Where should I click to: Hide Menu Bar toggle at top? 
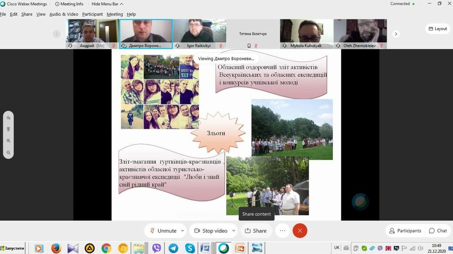(x=107, y=4)
